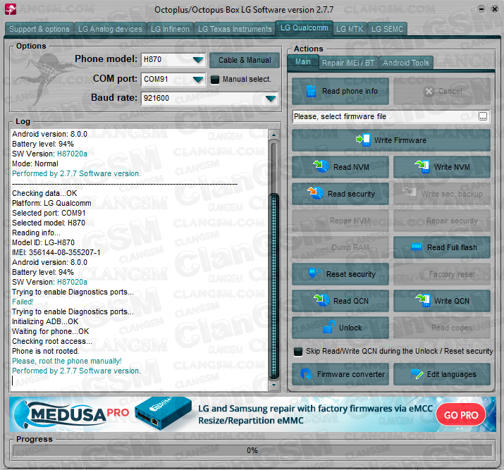This screenshot has width=504, height=470.
Task: Expand the Baud rate dropdown
Action: point(271,99)
